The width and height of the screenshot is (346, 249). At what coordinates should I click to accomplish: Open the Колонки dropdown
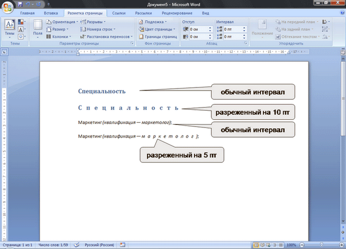point(59,36)
